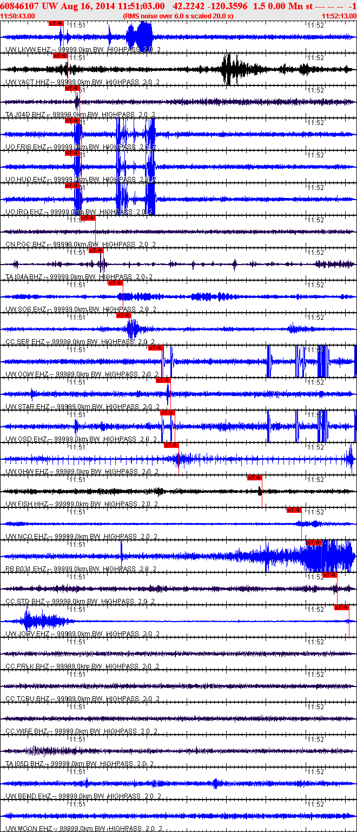Click the pick marker on UW STAR trace
Viewport: 357px width, 832px height.
point(163,380)
